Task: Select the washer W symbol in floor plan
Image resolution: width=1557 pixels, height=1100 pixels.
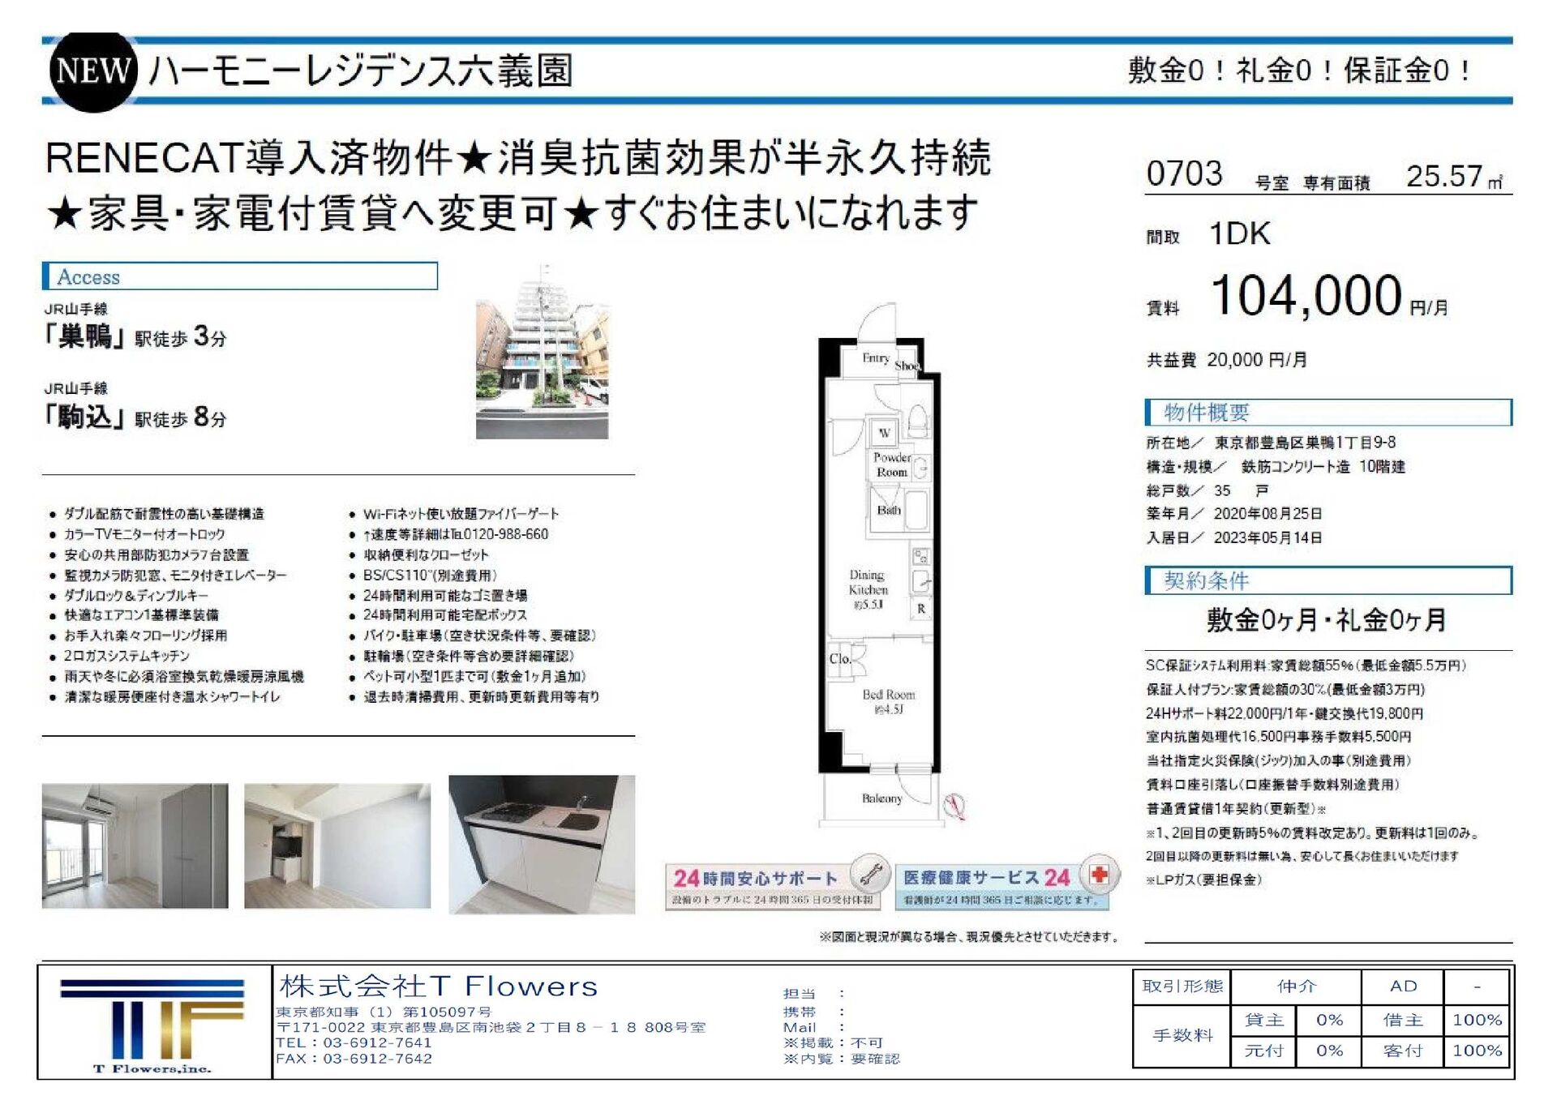Action: pos(884,433)
